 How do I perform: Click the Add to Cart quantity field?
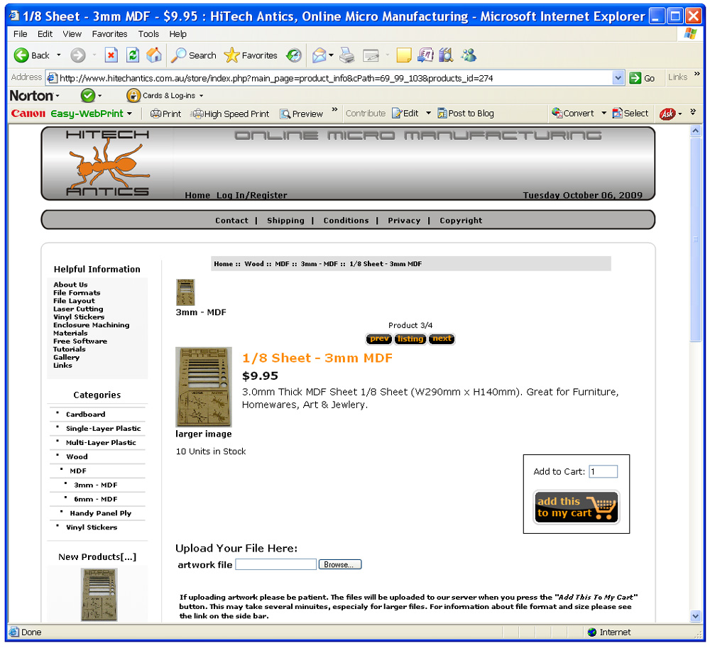[x=603, y=471]
